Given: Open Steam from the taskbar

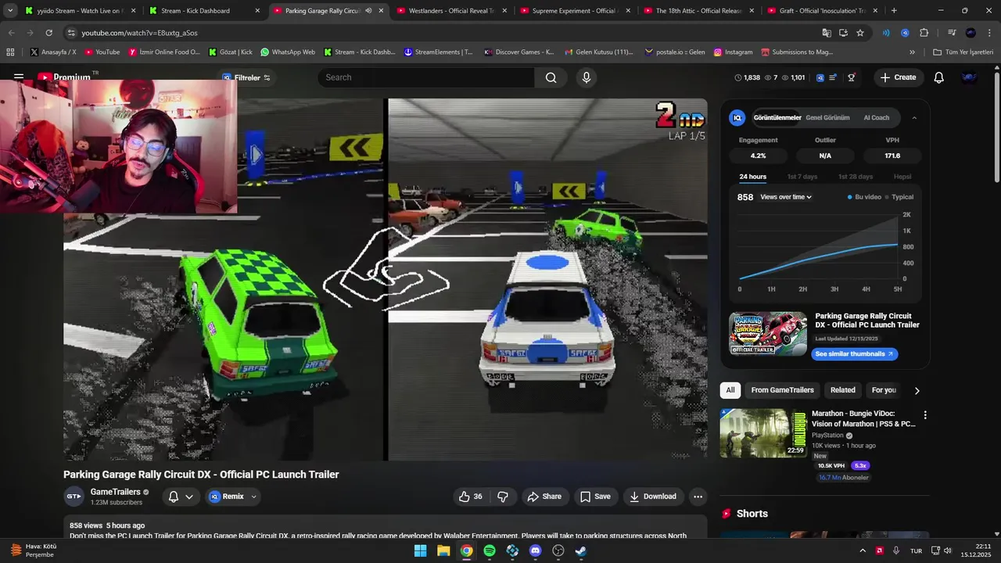Looking at the screenshot, I should [581, 550].
